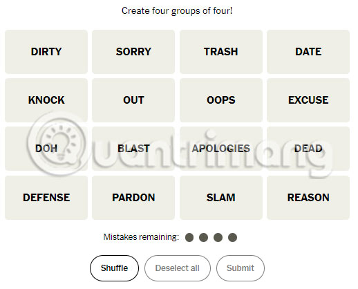Select the DOH tile
The height and width of the screenshot is (289, 358).
tap(46, 149)
